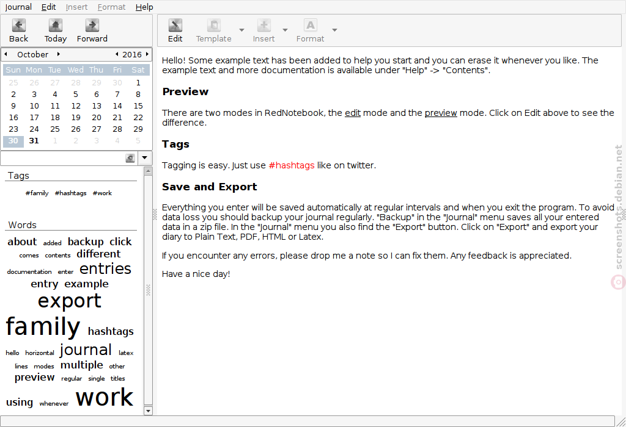The image size is (626, 427).
Task: Click the word 'entry' in the word cloud
Action: (x=44, y=284)
